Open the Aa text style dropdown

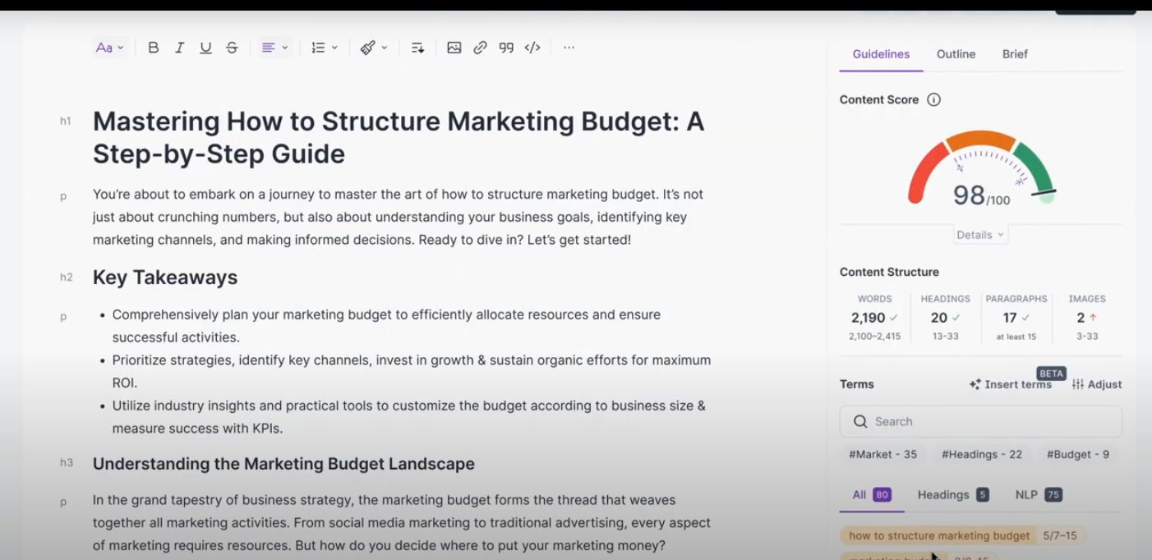(109, 48)
